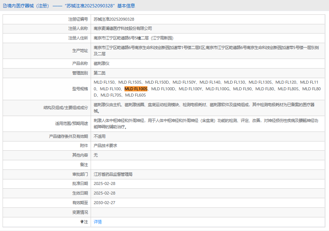Click the 南京麦澜德医疗科技股份有限公司 registrant name
329x231 pixels.
(x=123, y=28)
